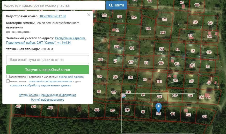This screenshot has height=134, width=226.
Task: Open согласие на обработку персональных данных link
Action: [x=40, y=85]
